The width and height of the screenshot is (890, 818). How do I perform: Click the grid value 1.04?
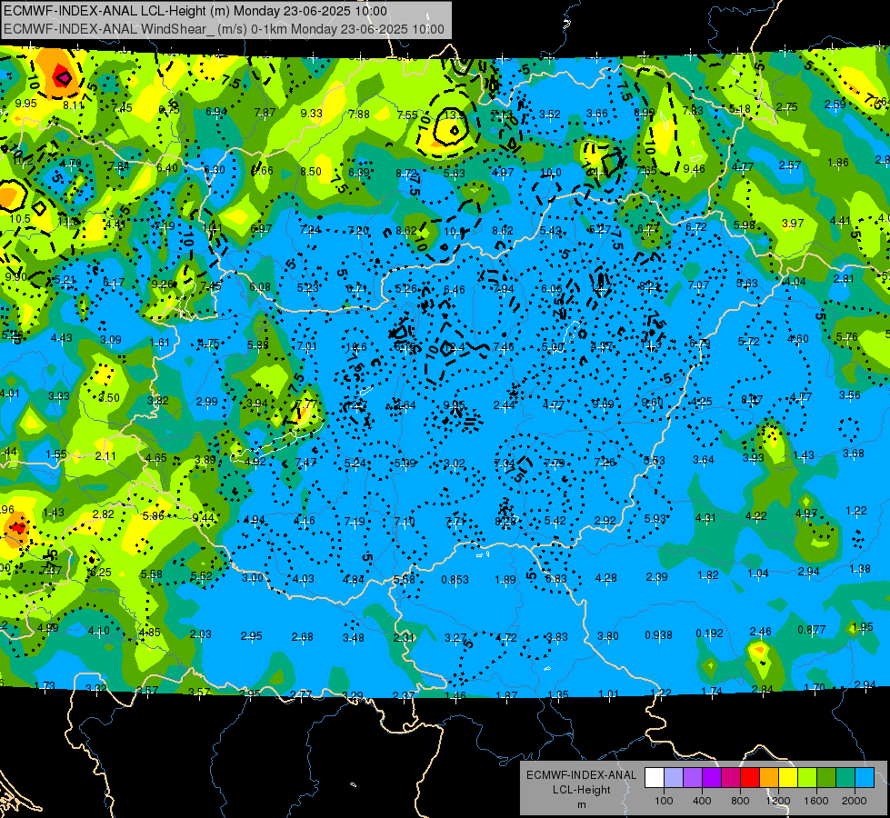point(758,573)
